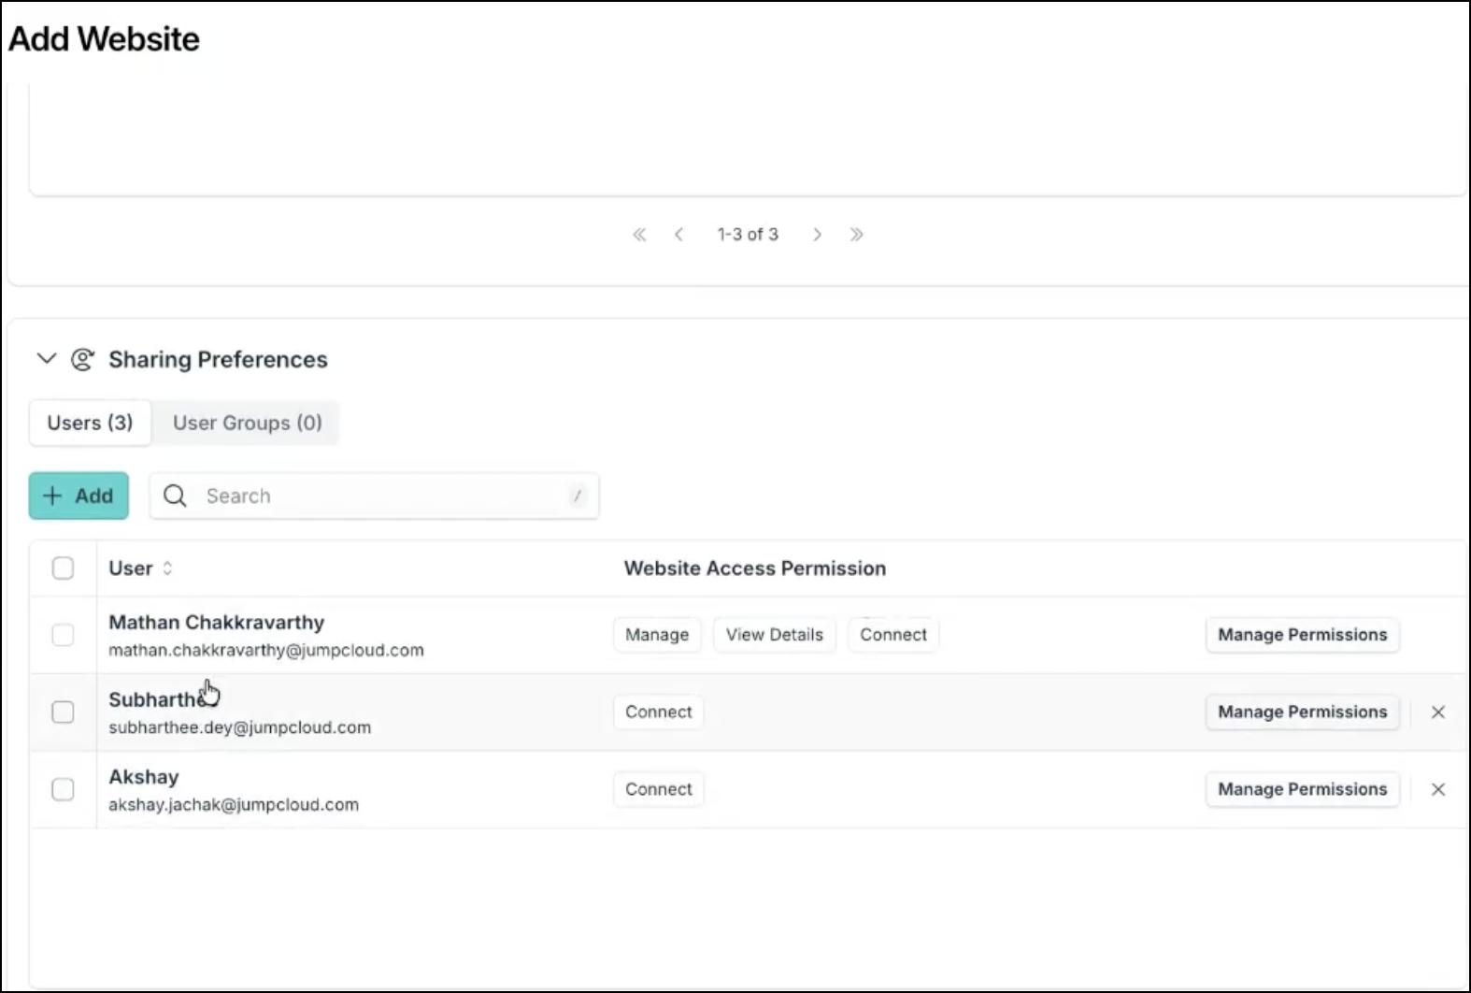Collapse the Sharing Preferences section

point(46,359)
